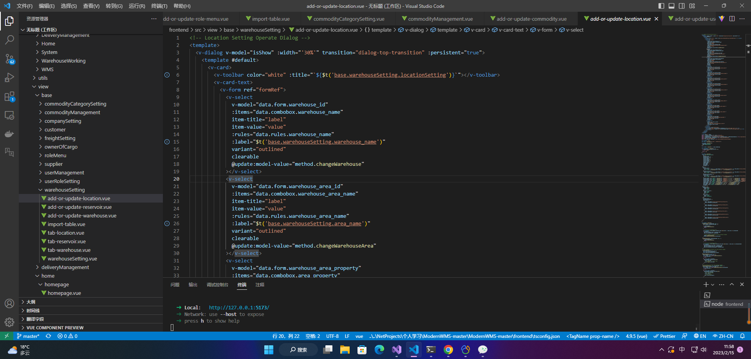Customize layout icon in title bar
Screen dimensions: 751x359
coord(692,6)
